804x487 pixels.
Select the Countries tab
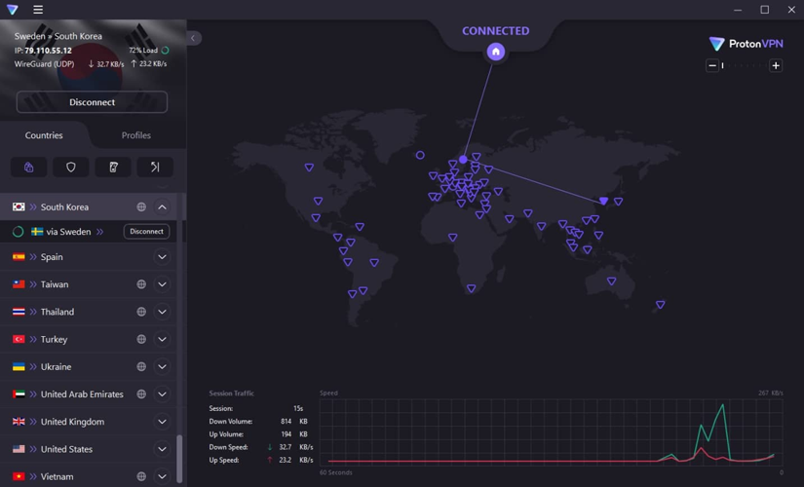point(44,135)
